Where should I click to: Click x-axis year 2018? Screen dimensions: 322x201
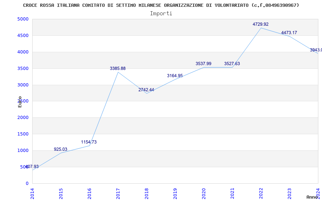pyautogui.click(x=147, y=194)
